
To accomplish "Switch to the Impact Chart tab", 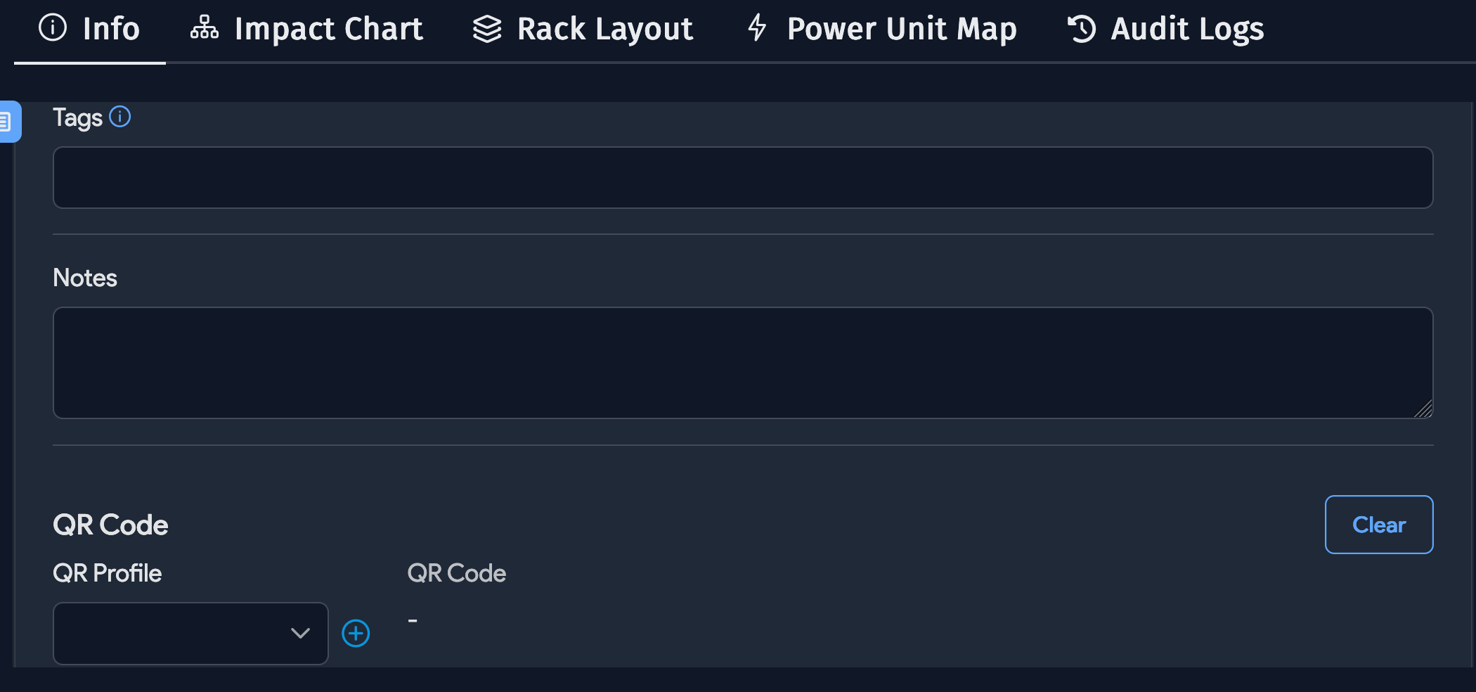I will pos(329,29).
